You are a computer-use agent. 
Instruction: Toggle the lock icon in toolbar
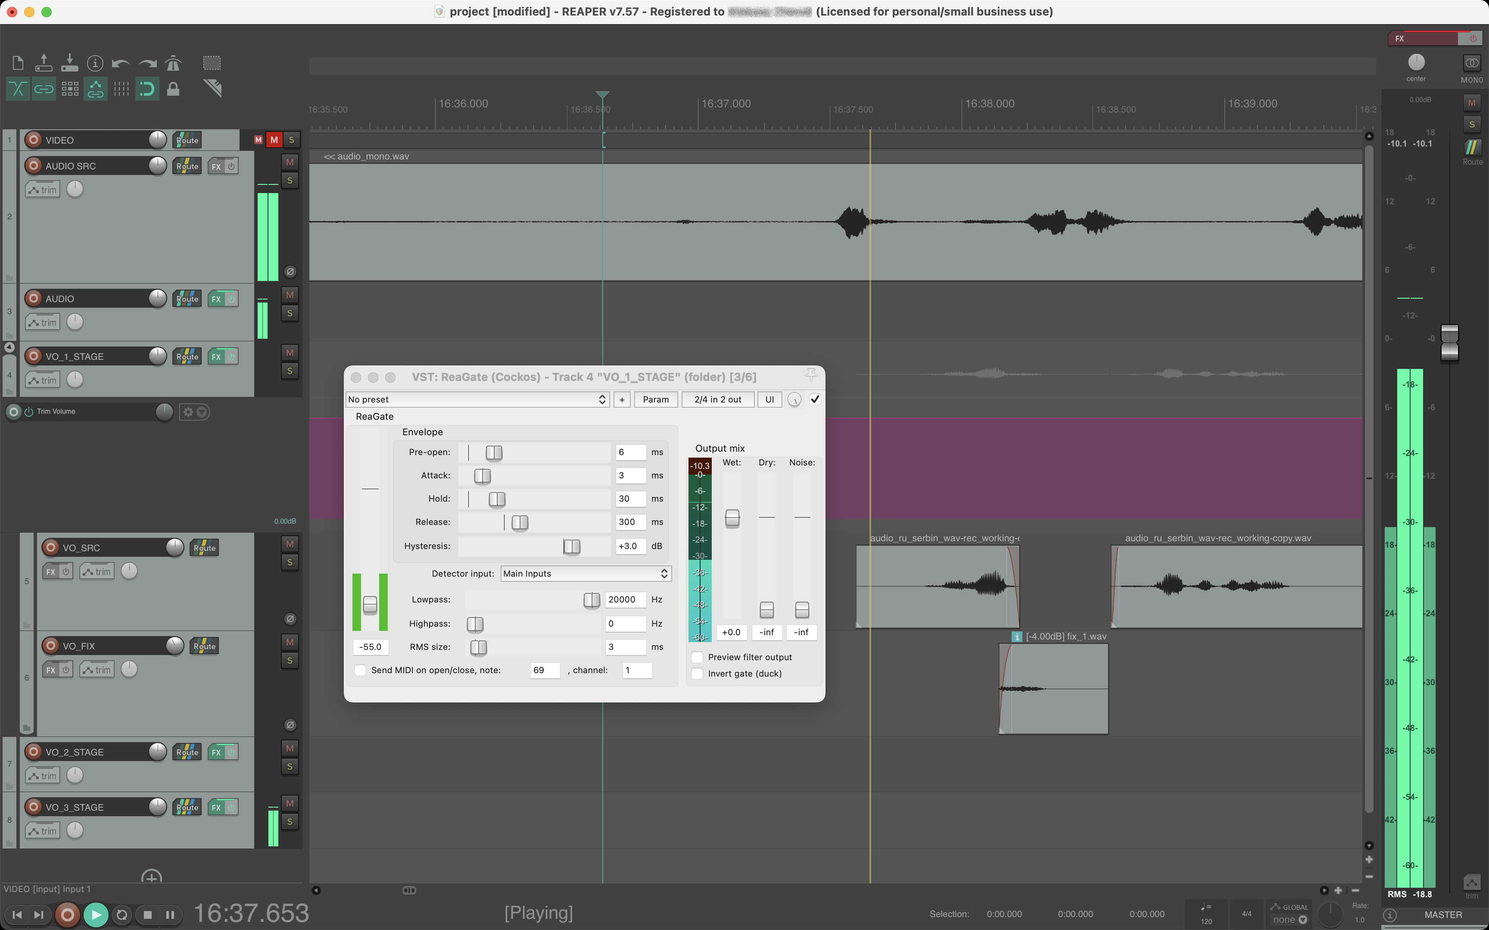173,89
